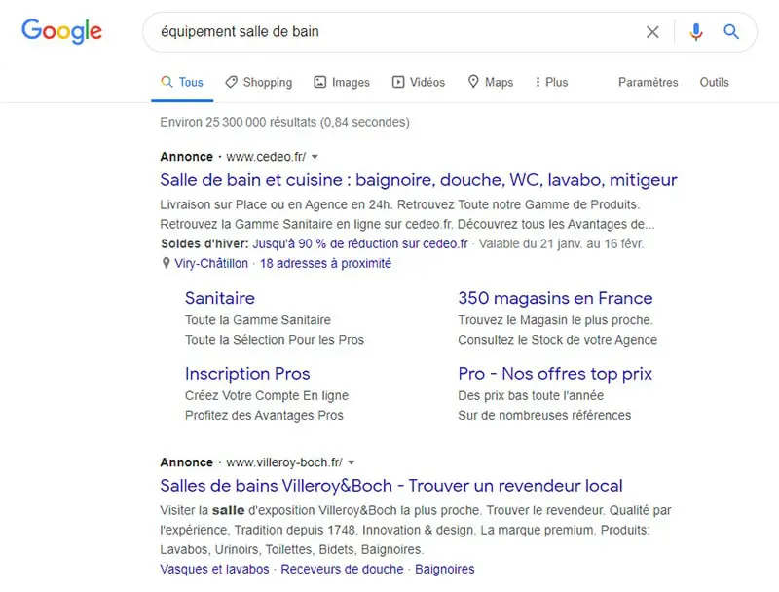The width and height of the screenshot is (779, 592).
Task: Click the www.cedeo.fr/ ad URL text
Action: point(266,157)
